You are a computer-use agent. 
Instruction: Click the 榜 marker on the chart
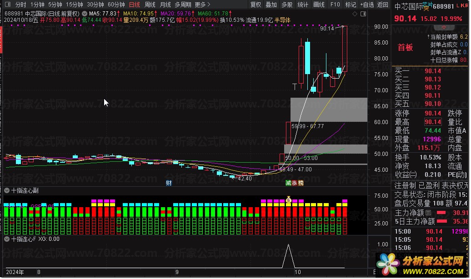pyautogui.click(x=301, y=183)
